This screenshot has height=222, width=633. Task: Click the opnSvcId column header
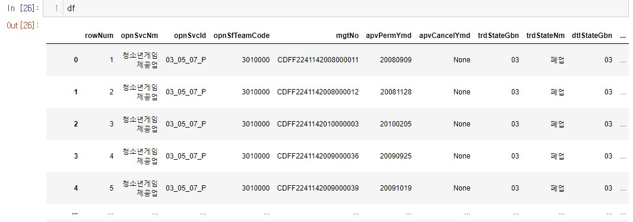[190, 36]
